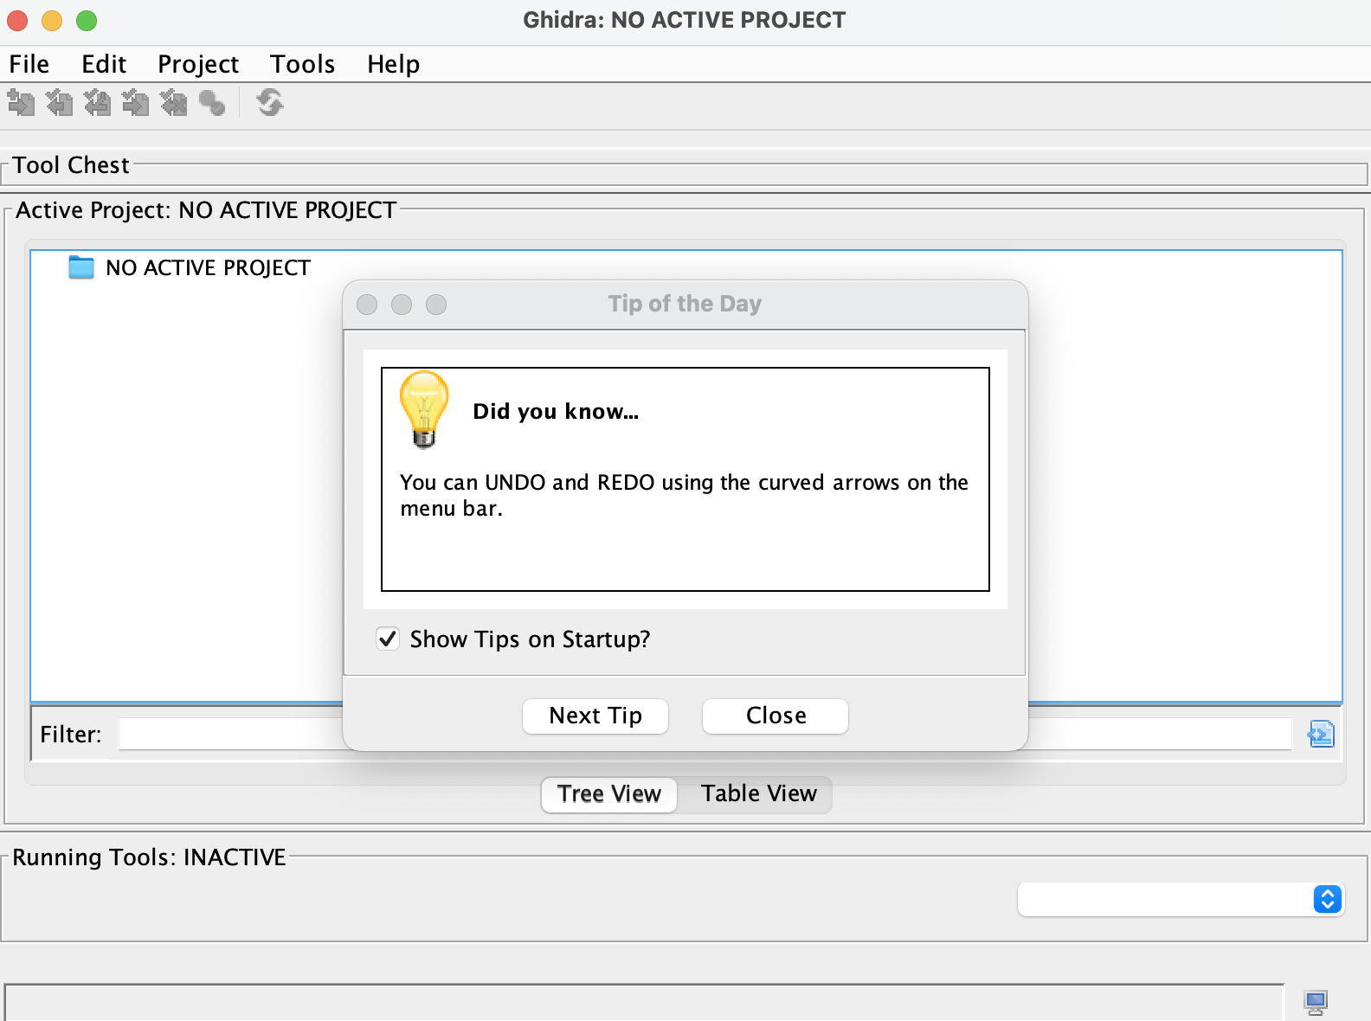1371x1021 pixels.
Task: Open the Edit menu
Action: coord(104,64)
